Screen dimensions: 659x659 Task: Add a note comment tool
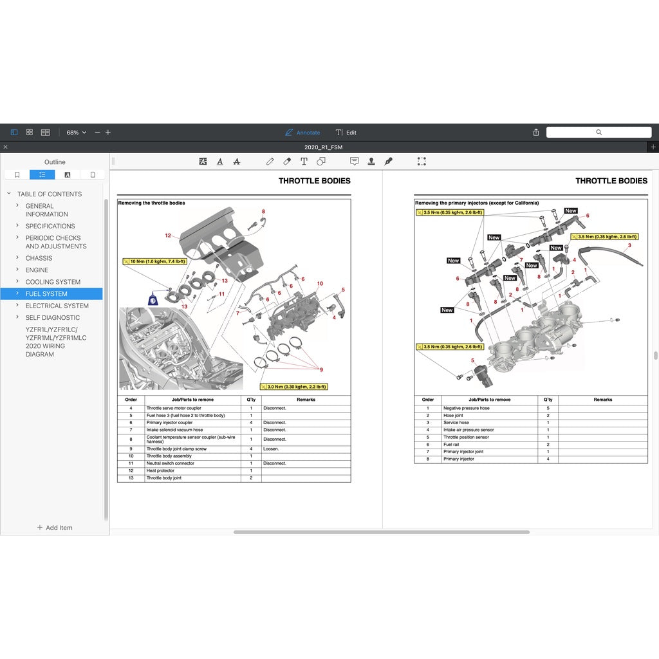354,162
